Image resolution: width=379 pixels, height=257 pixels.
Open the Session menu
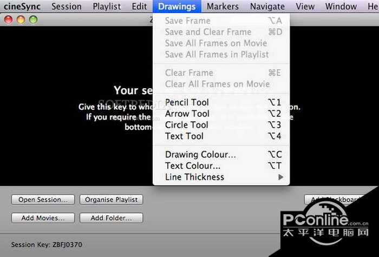pyautogui.click(x=67, y=6)
